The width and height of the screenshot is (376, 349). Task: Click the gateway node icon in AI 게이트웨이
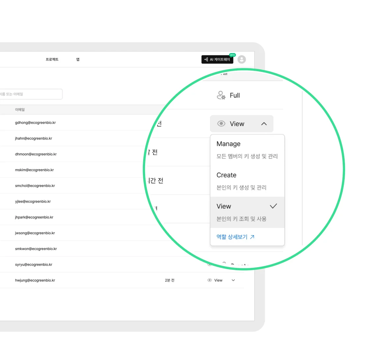(206, 59)
